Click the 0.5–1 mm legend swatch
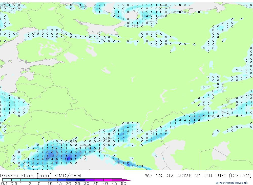The image size is (253, 185). (x=16, y=180)
